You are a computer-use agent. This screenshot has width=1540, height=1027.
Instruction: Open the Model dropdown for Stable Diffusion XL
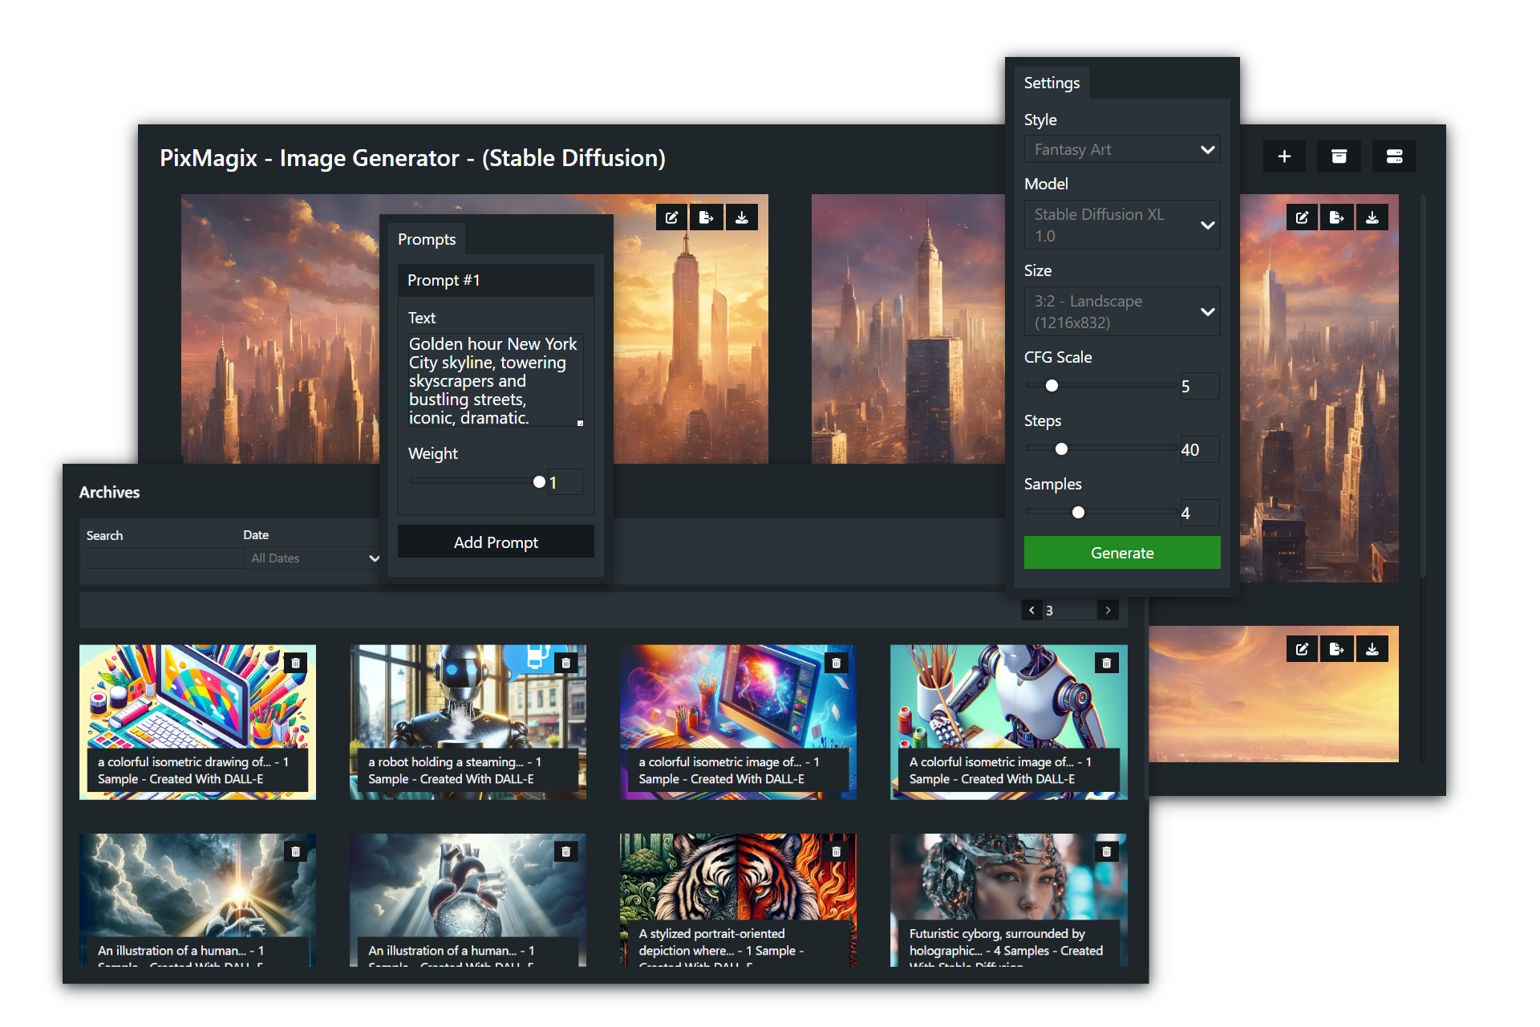pos(1122,225)
